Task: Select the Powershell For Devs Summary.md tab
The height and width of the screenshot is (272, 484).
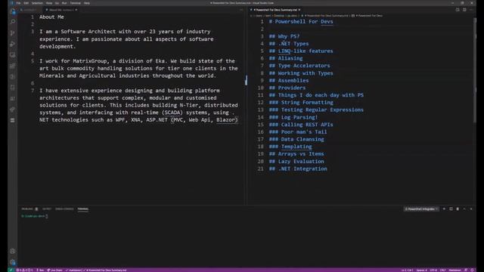Action: tap(275, 10)
